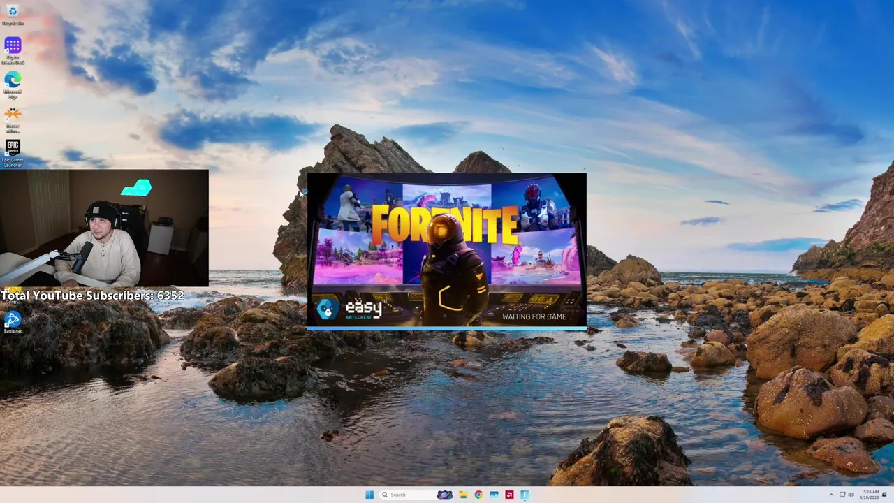Open the purple search highlight icon

(x=445, y=495)
